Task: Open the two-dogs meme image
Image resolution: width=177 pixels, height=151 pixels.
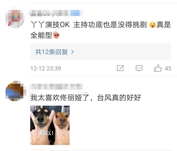Action: coord(50,125)
